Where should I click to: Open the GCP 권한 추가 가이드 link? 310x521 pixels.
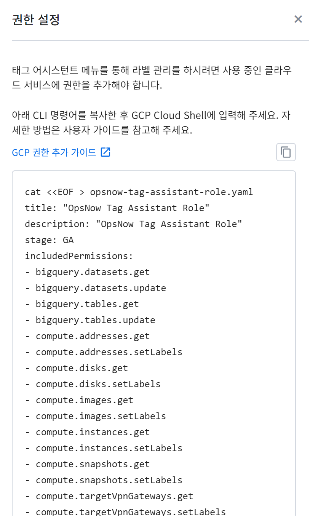[54, 152]
